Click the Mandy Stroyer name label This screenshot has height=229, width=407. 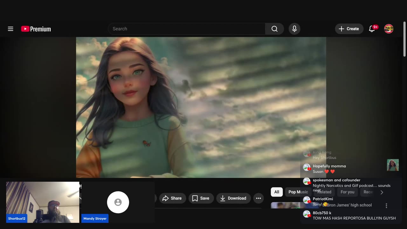tap(95, 219)
